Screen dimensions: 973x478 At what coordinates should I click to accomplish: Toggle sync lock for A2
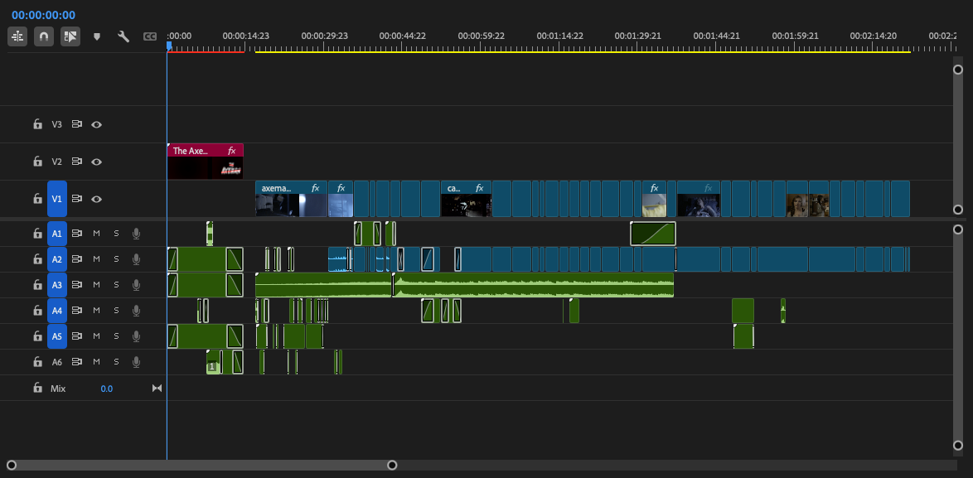point(77,259)
